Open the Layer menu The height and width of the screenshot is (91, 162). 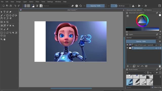[x=25, y=2]
